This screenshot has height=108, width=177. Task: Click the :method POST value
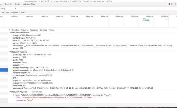click(x=24, y=57)
